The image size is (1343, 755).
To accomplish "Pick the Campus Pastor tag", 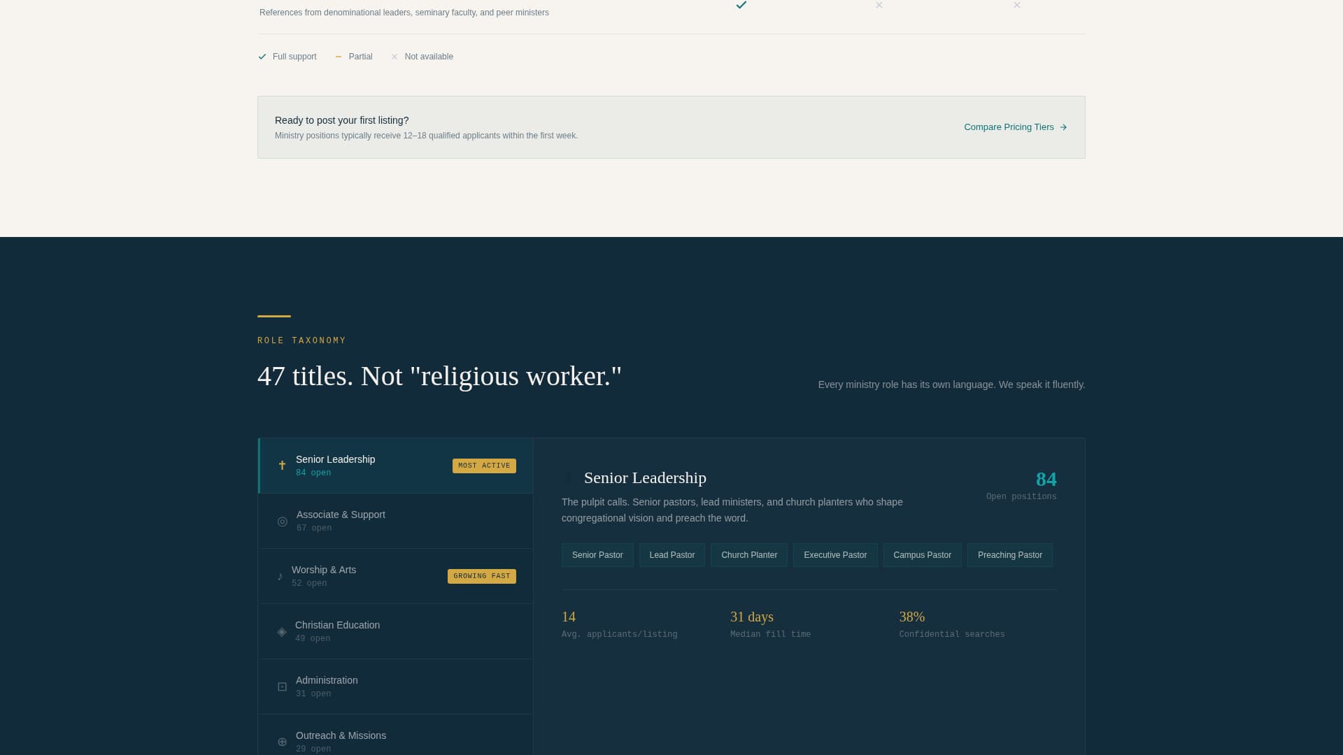I will 922,555.
